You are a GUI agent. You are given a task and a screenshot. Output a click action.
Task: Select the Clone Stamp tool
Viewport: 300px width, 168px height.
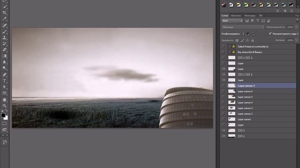tap(5, 37)
